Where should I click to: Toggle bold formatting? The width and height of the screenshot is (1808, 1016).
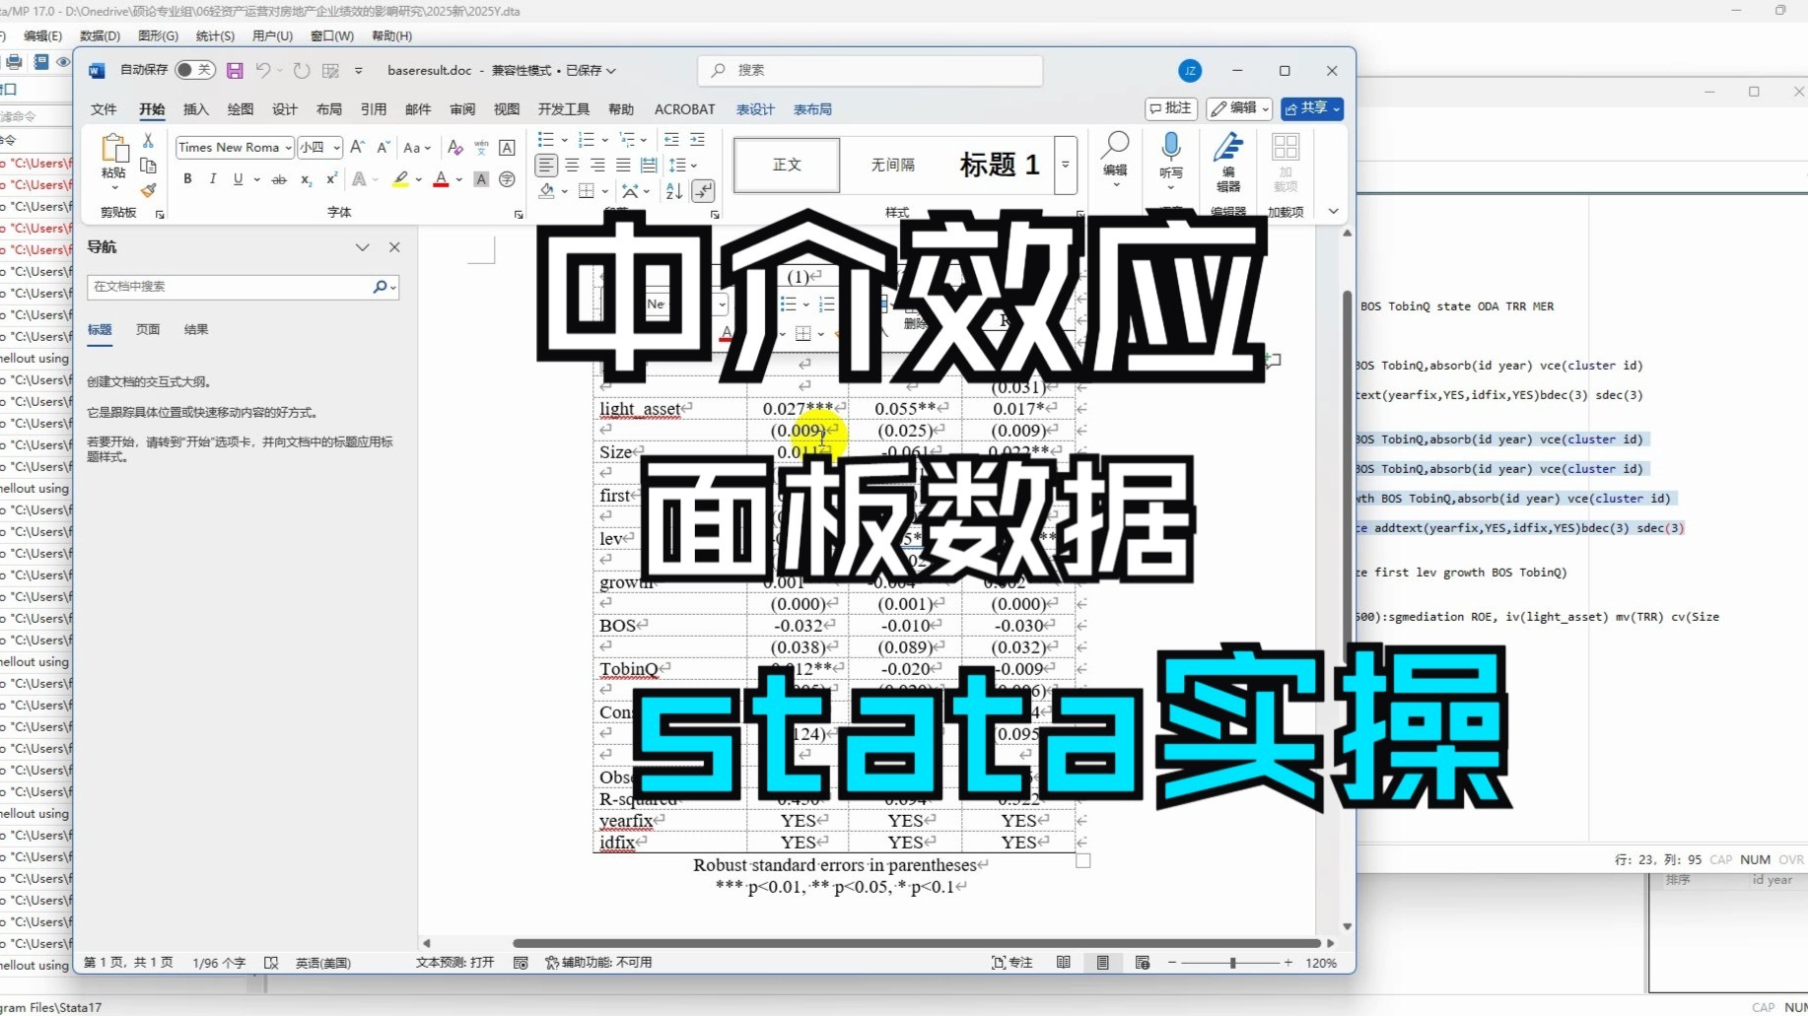coord(187,178)
